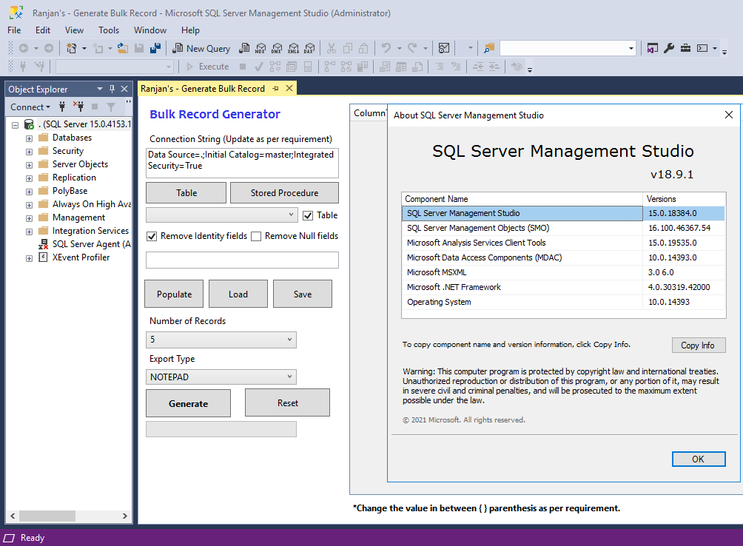Open the Tools menu
The height and width of the screenshot is (546, 743).
point(109,30)
